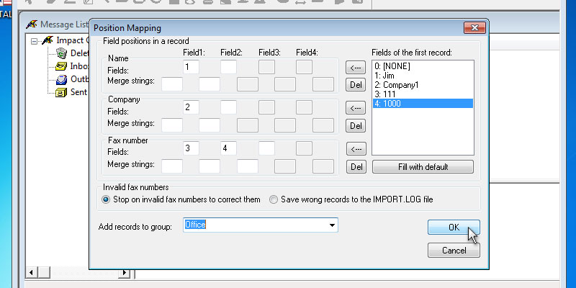Click Fill with default button
The height and width of the screenshot is (288, 576).
pos(423,167)
